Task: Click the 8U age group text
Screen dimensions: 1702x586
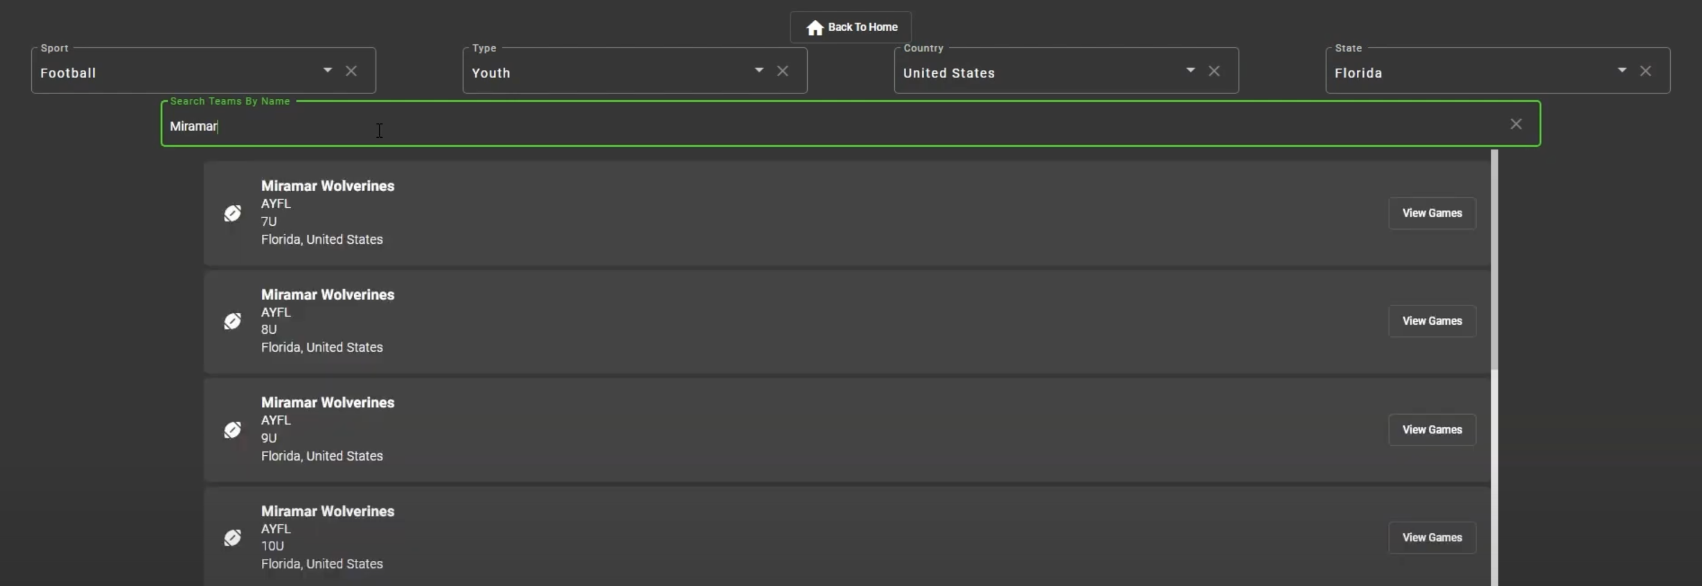Action: 269,330
